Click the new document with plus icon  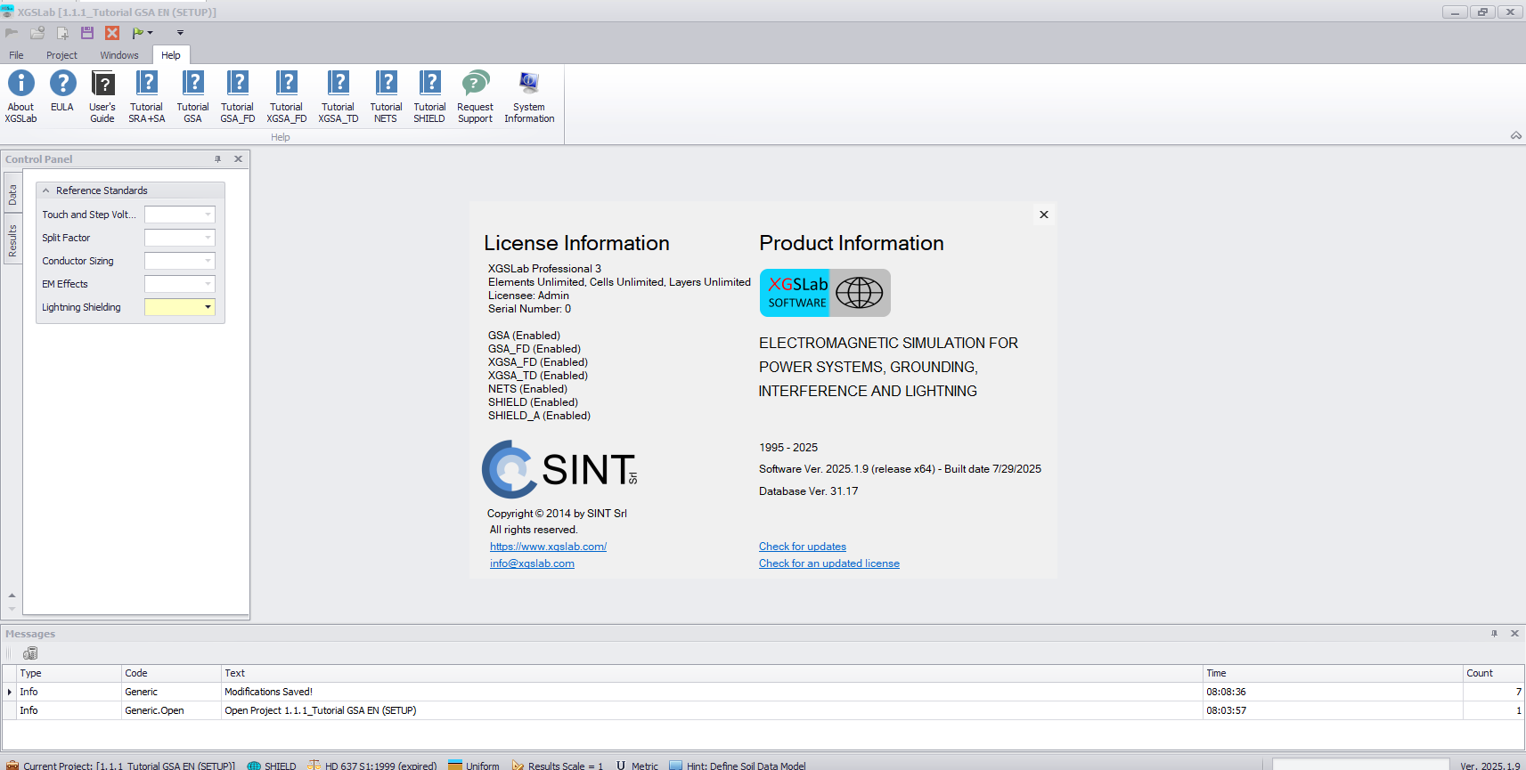pyautogui.click(x=62, y=33)
